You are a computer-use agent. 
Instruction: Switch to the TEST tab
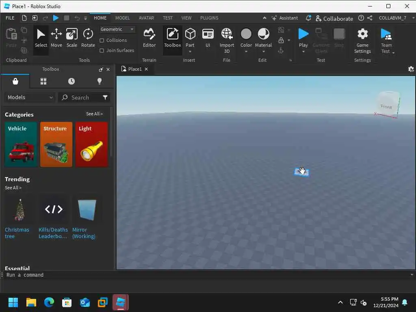(x=168, y=18)
